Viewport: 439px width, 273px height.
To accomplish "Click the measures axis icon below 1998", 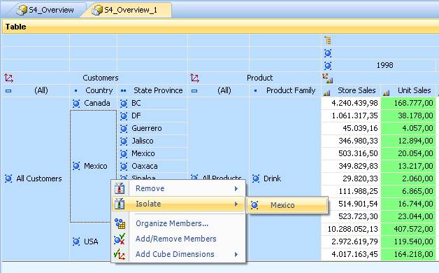I will (327, 78).
